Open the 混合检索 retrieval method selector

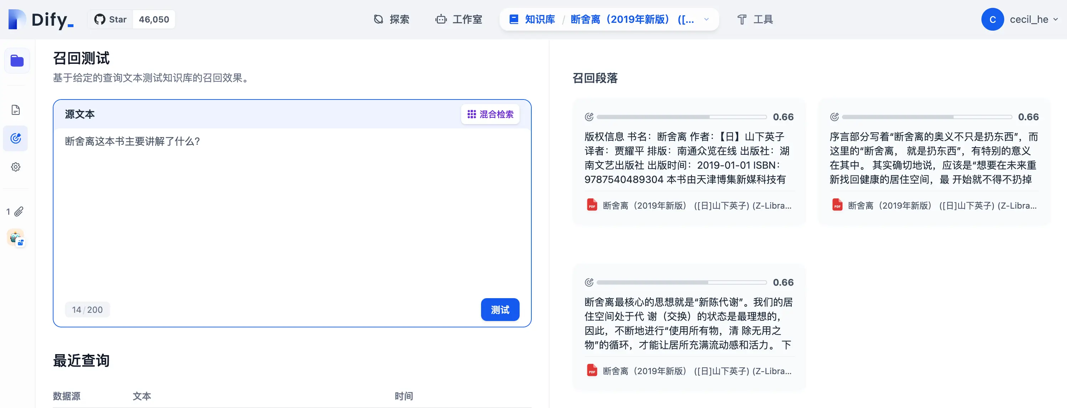point(490,114)
